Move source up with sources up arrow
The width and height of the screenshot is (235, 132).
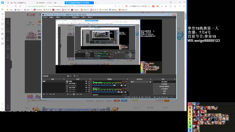[78, 94]
